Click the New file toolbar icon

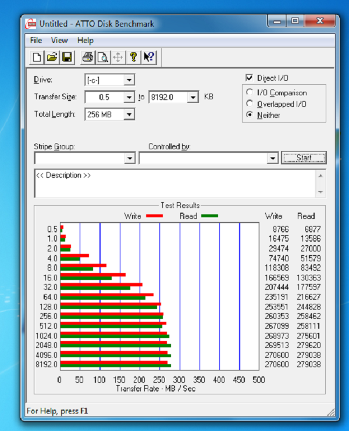(x=37, y=57)
